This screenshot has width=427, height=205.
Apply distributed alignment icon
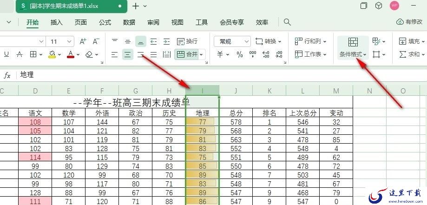[166, 54]
